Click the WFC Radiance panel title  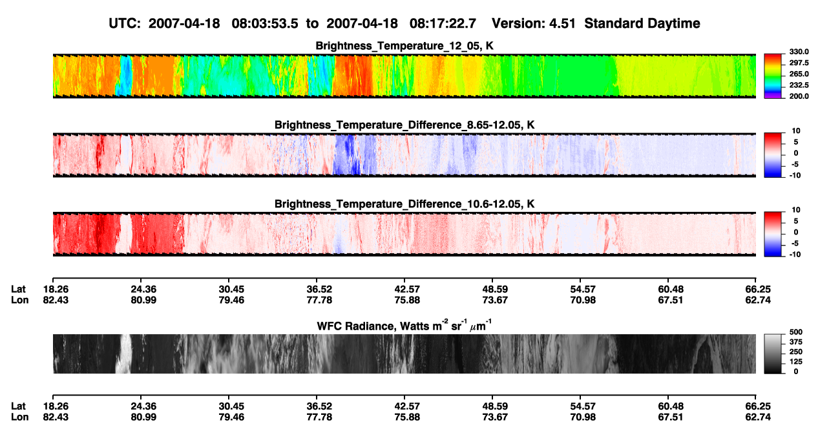(404, 326)
